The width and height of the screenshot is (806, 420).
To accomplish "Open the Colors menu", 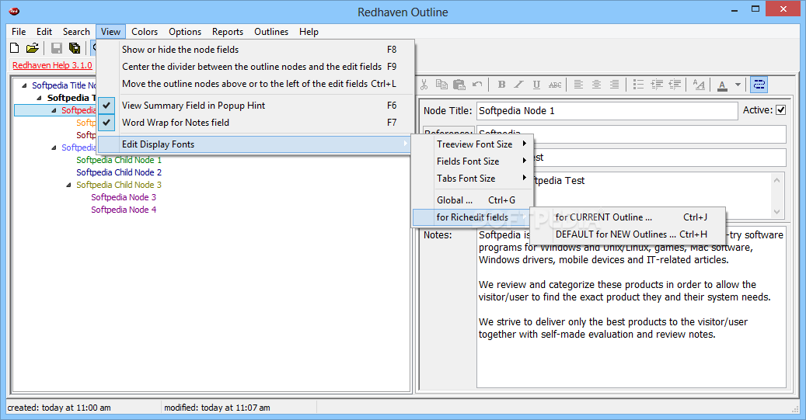I will point(145,31).
